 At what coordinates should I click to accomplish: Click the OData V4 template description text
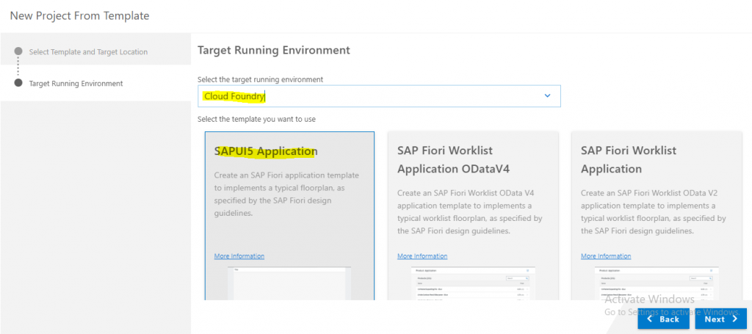click(x=470, y=212)
